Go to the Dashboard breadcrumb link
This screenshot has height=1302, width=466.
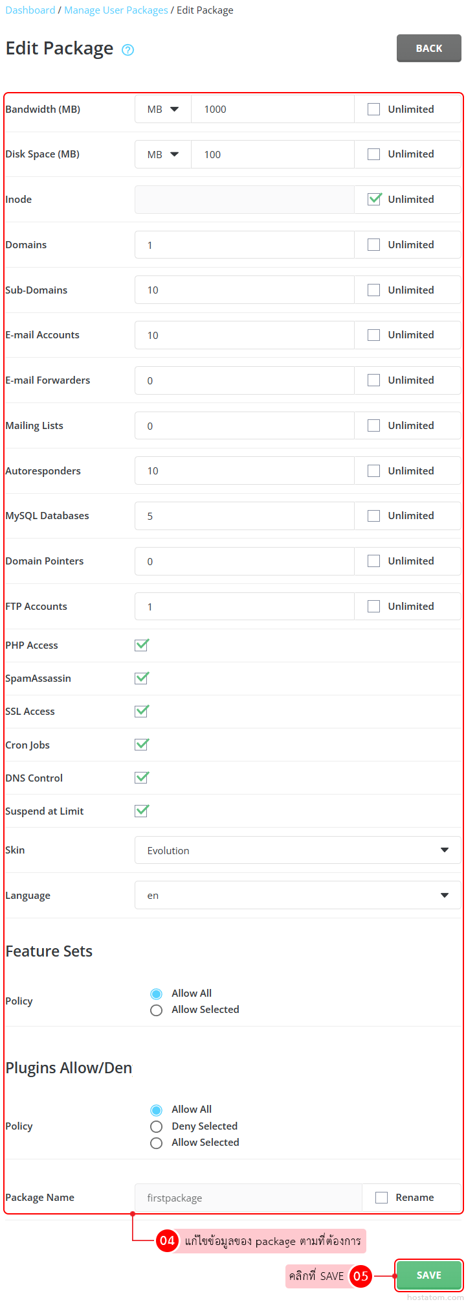30,10
